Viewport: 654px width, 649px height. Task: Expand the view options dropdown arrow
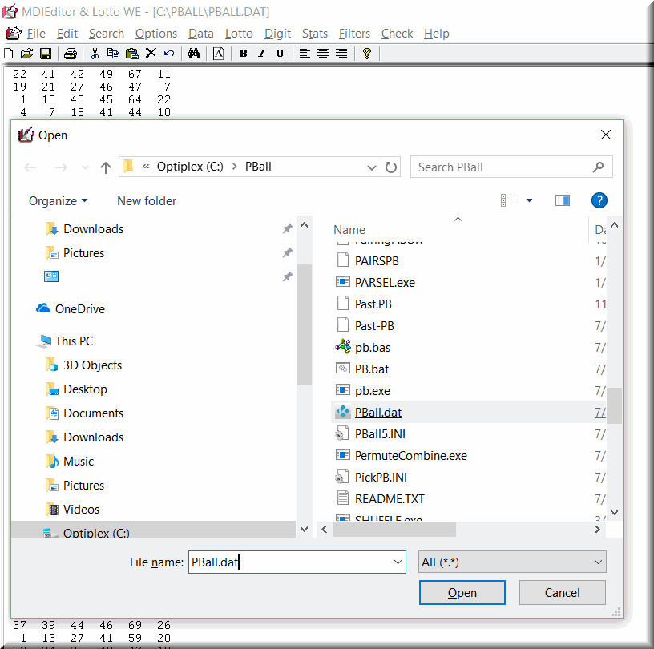pyautogui.click(x=529, y=200)
